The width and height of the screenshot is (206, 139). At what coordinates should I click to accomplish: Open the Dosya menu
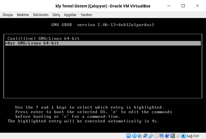coord(8,15)
